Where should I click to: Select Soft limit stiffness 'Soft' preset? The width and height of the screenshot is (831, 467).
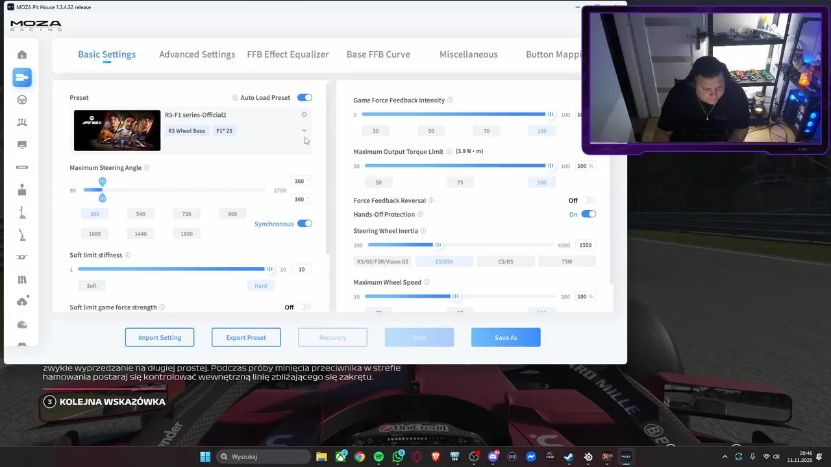(x=92, y=285)
